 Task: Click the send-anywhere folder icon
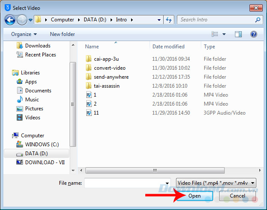[88, 77]
